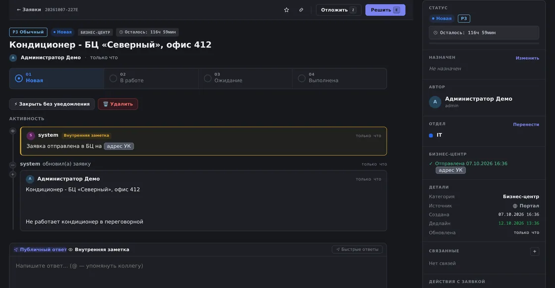Viewport: 555px width, 288px height.
Task: Click the system user avatar in note
Action: (x=31, y=135)
